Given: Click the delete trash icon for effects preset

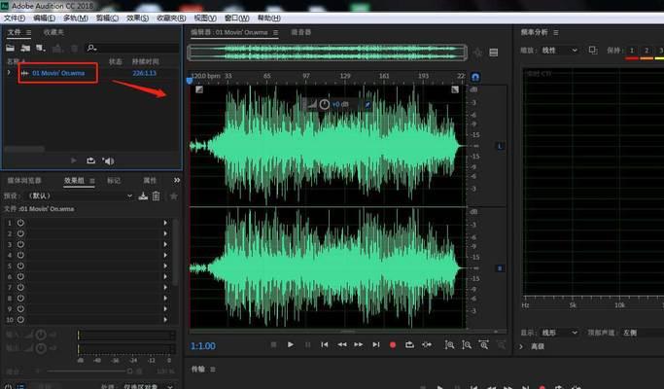Looking at the screenshot, I should tap(157, 195).
